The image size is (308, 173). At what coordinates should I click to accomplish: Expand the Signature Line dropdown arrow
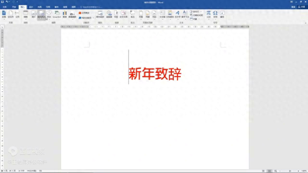point(201,12)
